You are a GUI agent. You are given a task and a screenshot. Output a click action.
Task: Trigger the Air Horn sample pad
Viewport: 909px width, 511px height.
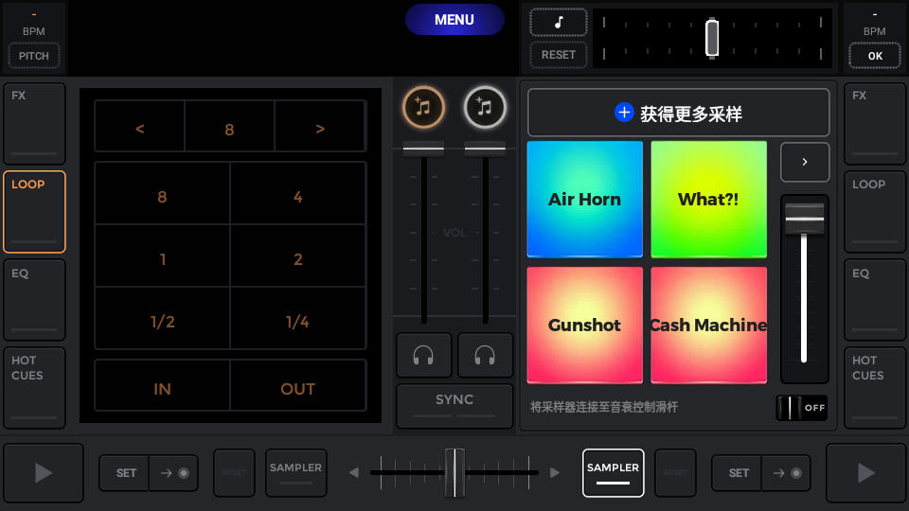[x=585, y=200]
